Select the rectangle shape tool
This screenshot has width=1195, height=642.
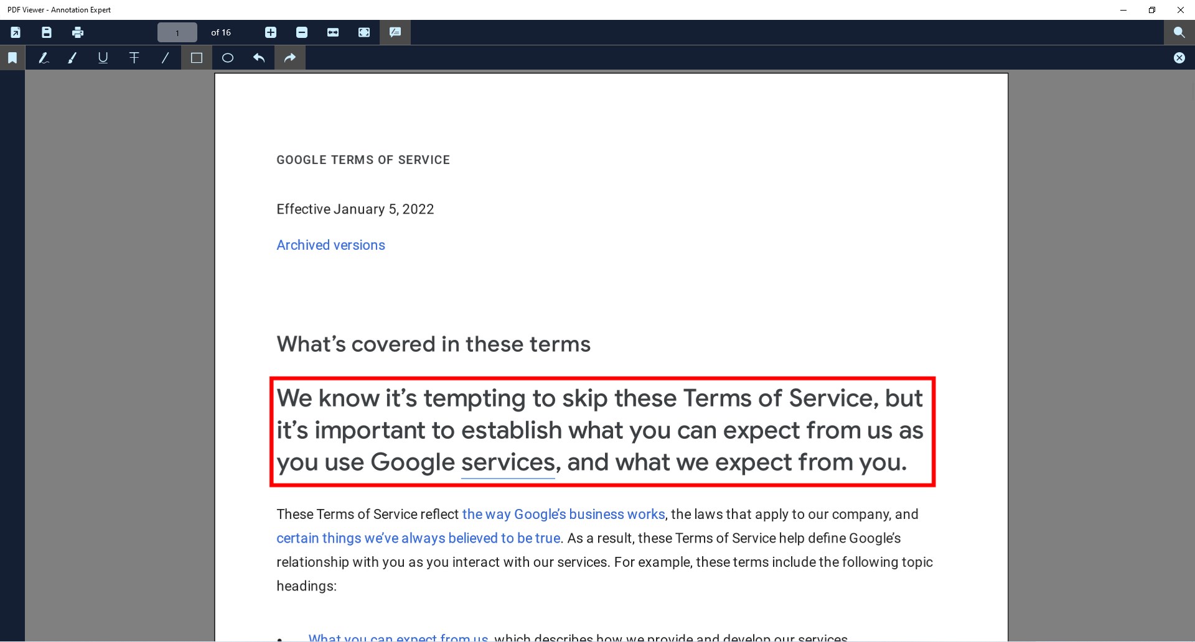pyautogui.click(x=197, y=58)
